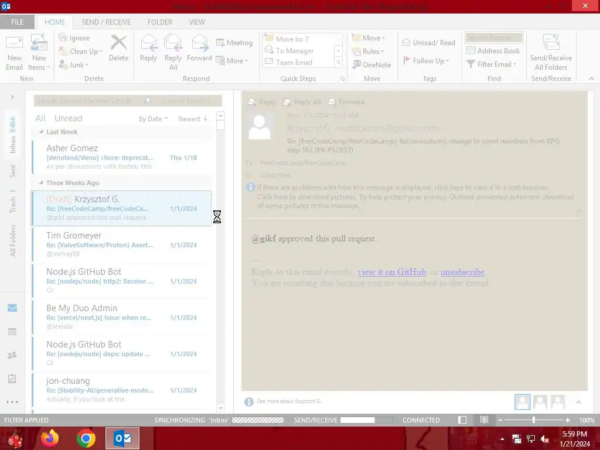Toggle Unread/Read status
This screenshot has width=600, height=450.
(x=429, y=42)
